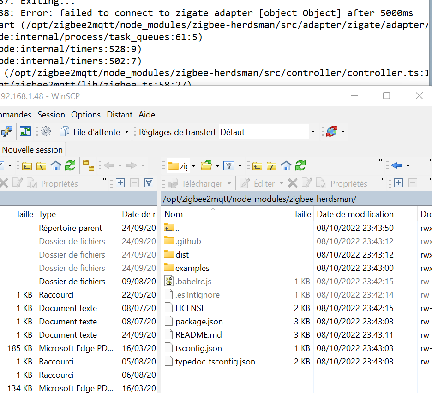Expand the Télécharger dropdown arrow
432x393 pixels.
pos(229,183)
